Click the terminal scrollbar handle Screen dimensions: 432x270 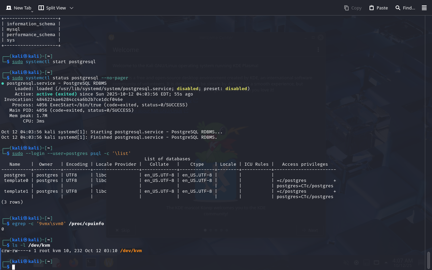pos(429,260)
